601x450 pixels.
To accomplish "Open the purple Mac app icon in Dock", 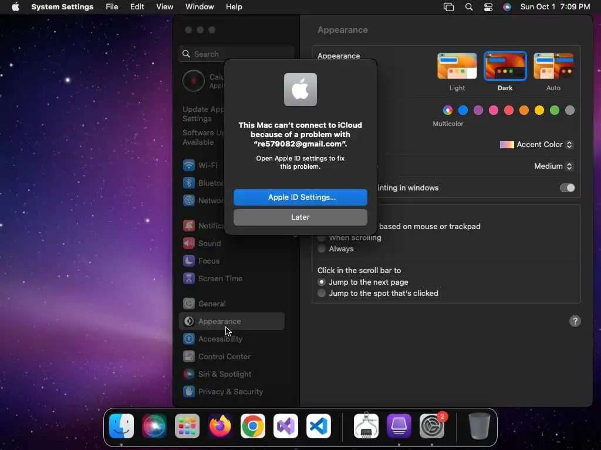I will 399,426.
